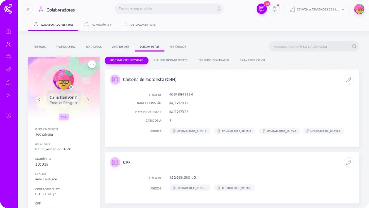The image size is (369, 208).
Task: Go to next collaborator with right arrow
Action: (88, 100)
